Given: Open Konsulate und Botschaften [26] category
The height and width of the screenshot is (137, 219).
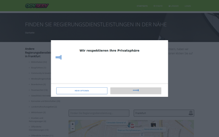Looking at the screenshot, I should point(46,101).
